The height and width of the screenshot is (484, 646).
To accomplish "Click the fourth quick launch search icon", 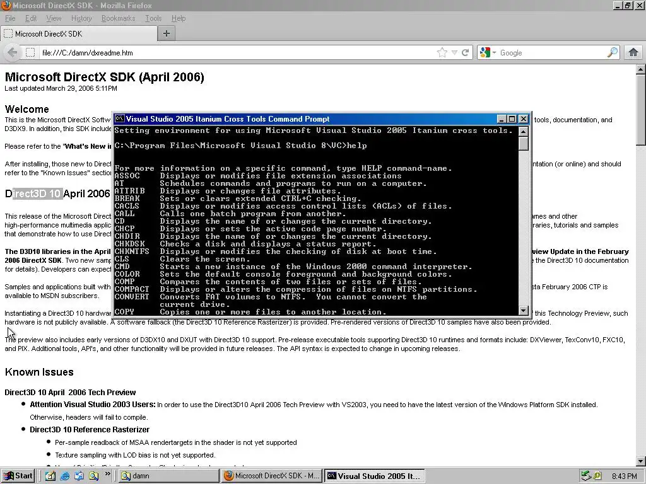I will (93, 476).
